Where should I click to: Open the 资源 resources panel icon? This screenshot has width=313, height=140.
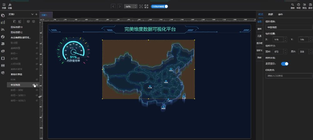[x=4, y=6]
